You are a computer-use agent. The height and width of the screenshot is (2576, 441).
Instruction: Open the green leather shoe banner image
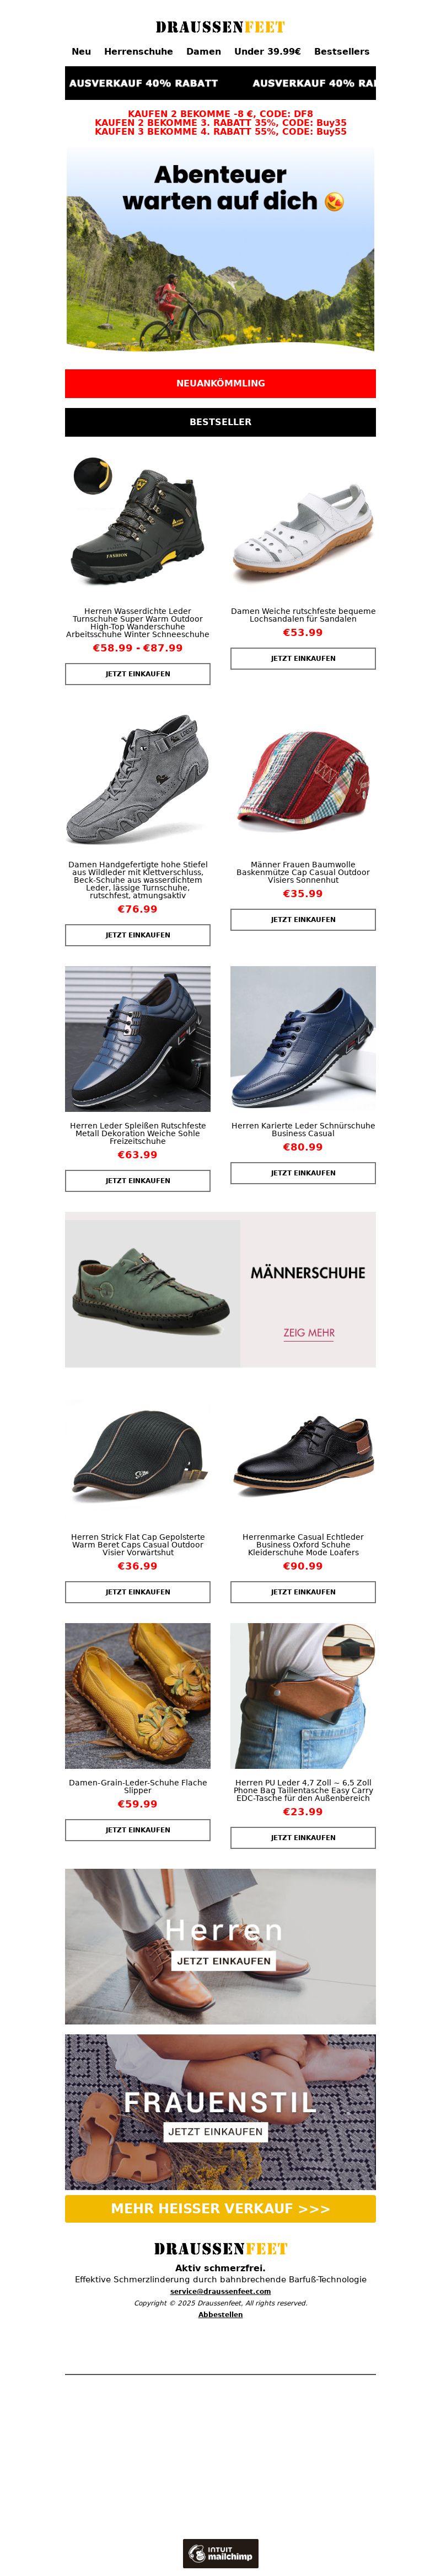pos(153,1293)
